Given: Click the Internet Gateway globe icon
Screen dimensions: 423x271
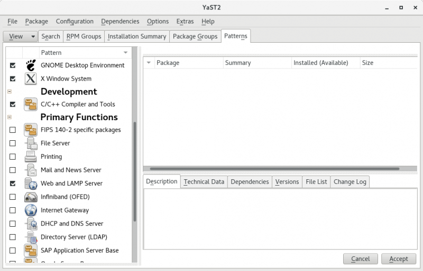Looking at the screenshot, I should (31, 210).
